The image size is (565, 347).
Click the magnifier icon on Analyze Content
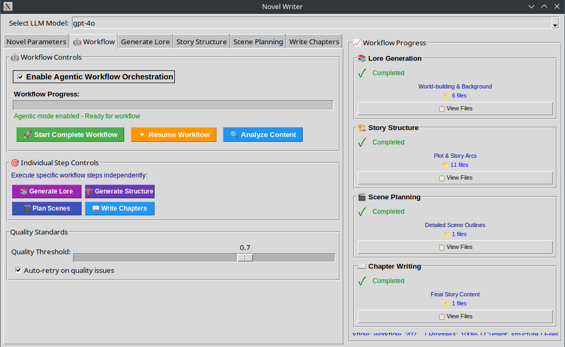pos(234,134)
